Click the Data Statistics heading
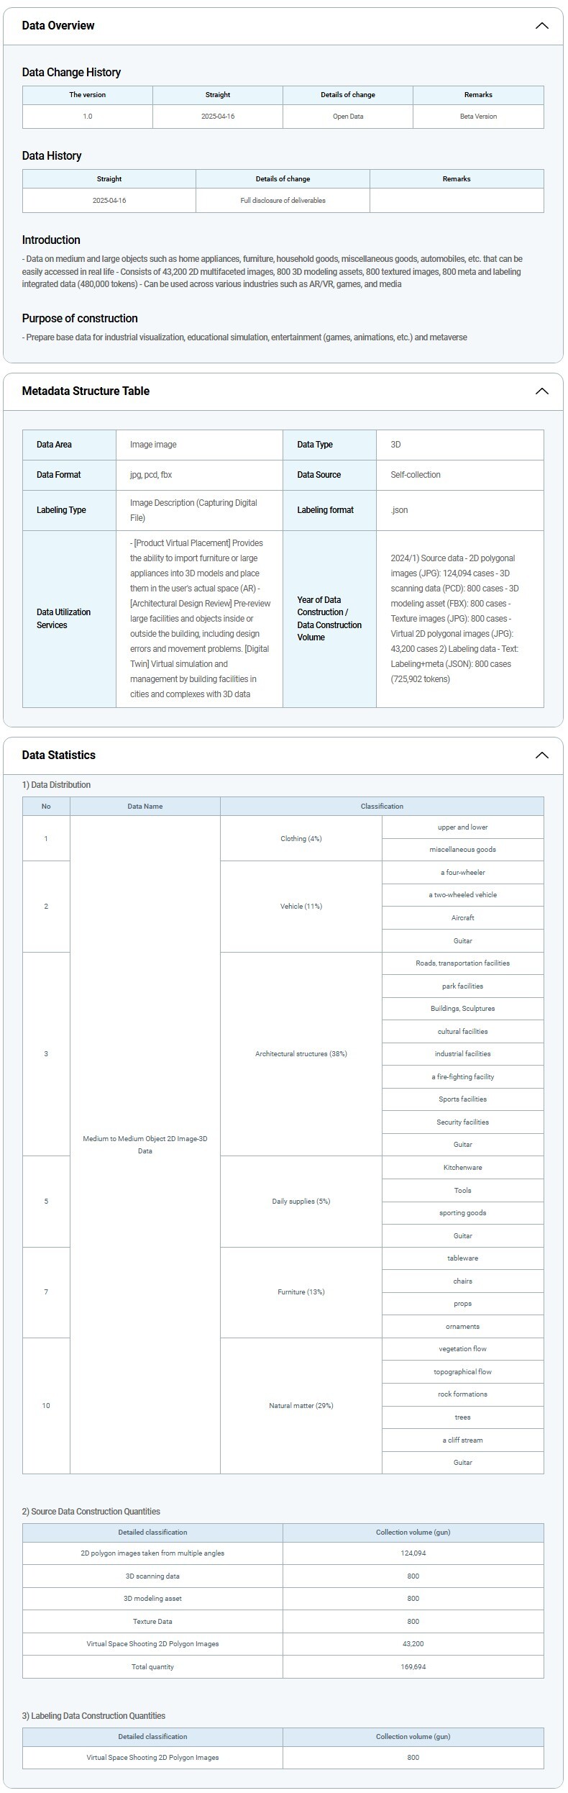Viewport: 568px width, 1793px height. click(x=58, y=755)
